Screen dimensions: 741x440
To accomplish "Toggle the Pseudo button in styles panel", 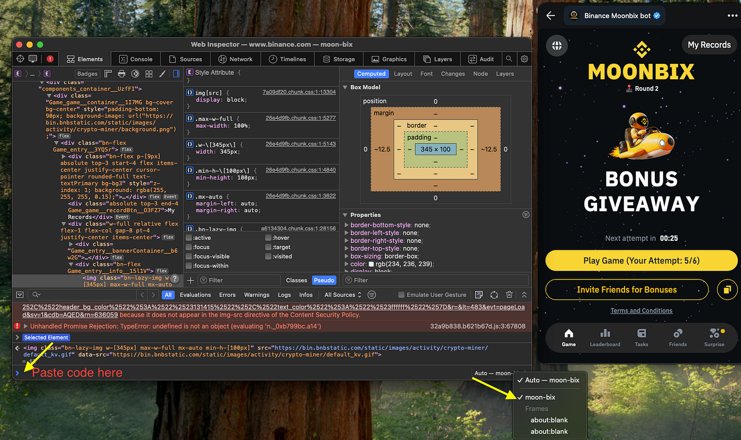I will pos(323,280).
